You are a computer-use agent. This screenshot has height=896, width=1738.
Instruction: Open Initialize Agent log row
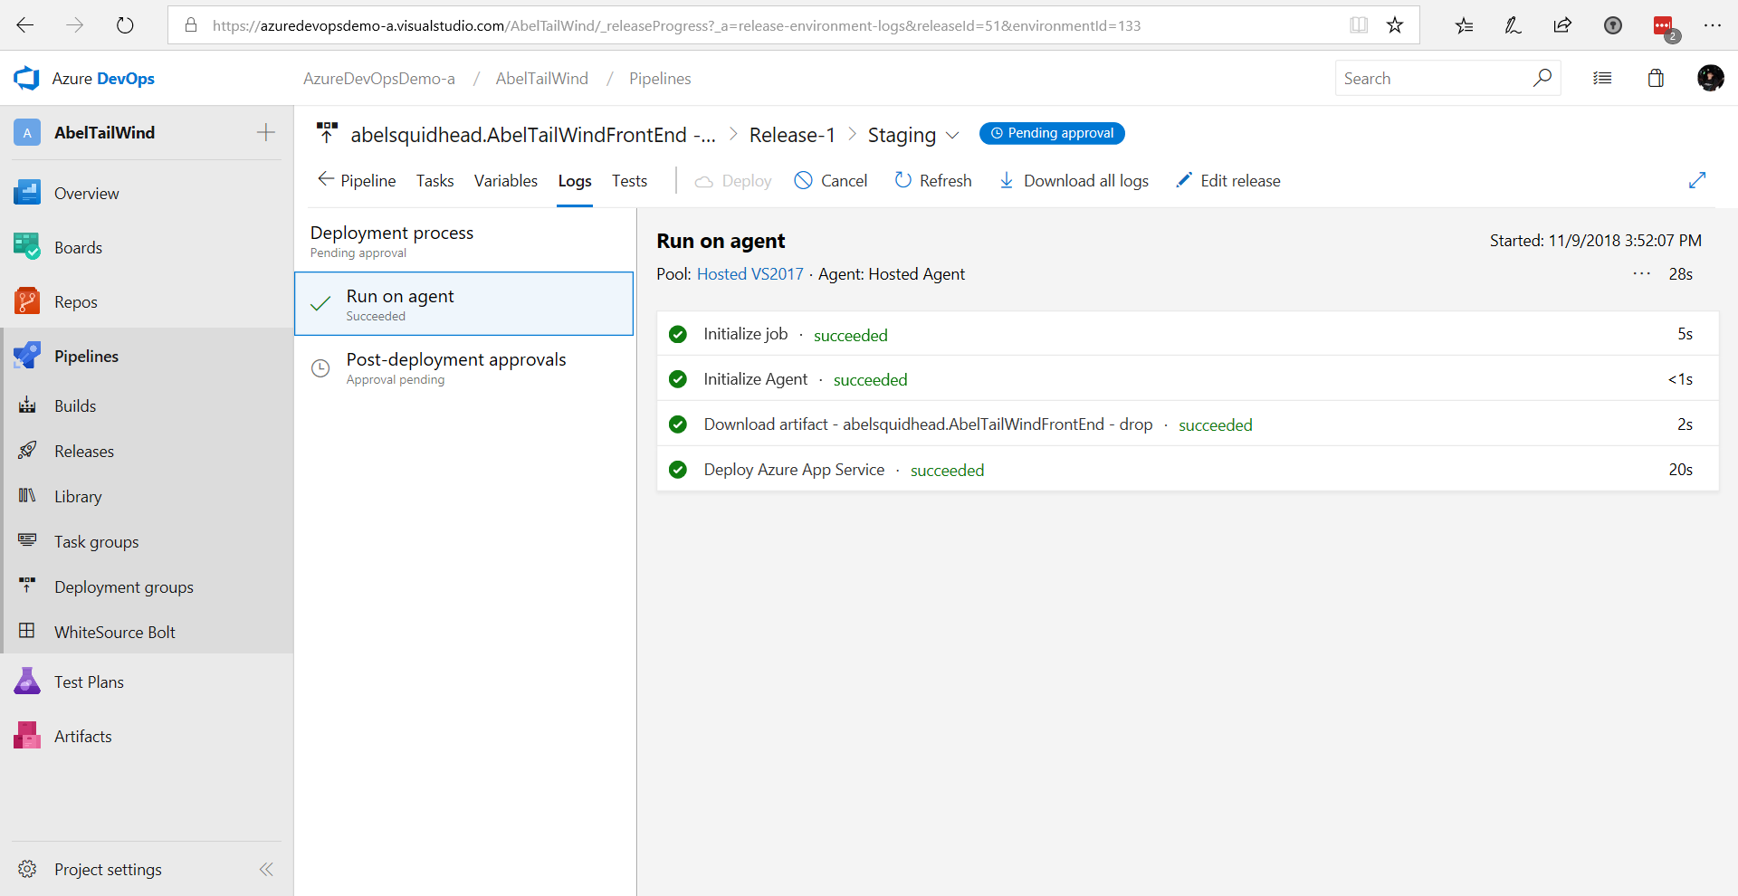coord(1188,379)
